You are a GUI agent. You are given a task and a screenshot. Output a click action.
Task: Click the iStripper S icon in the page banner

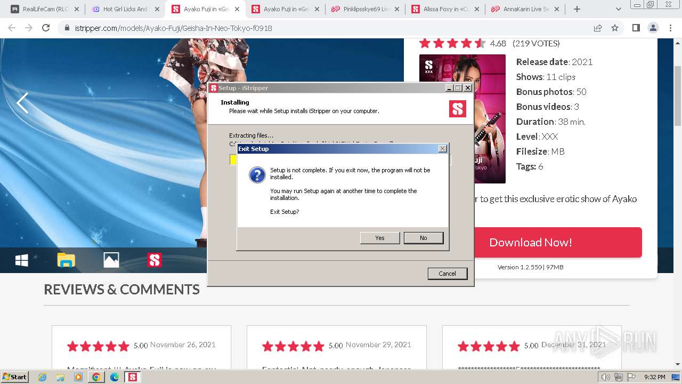click(155, 260)
